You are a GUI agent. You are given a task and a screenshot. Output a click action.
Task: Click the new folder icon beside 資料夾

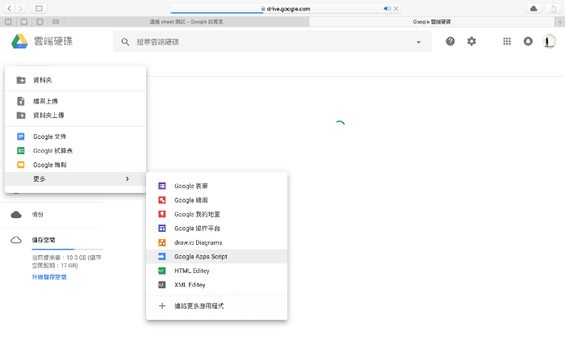(21, 80)
